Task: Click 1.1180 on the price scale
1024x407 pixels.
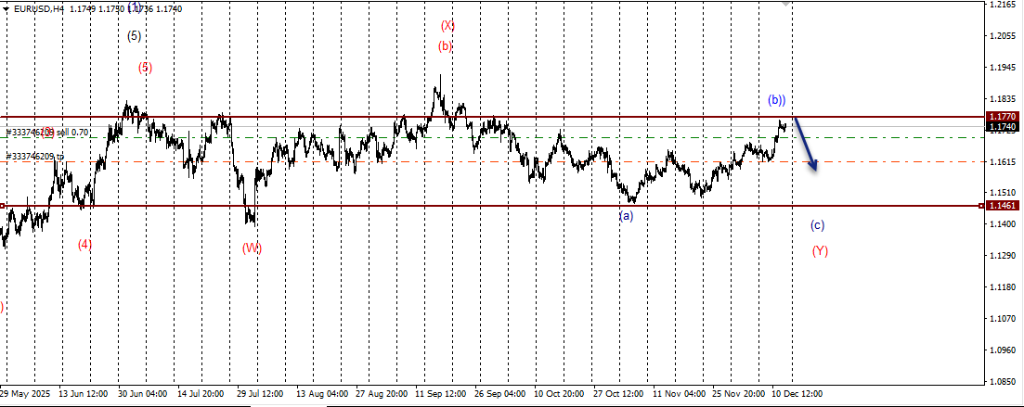Action: point(1003,287)
